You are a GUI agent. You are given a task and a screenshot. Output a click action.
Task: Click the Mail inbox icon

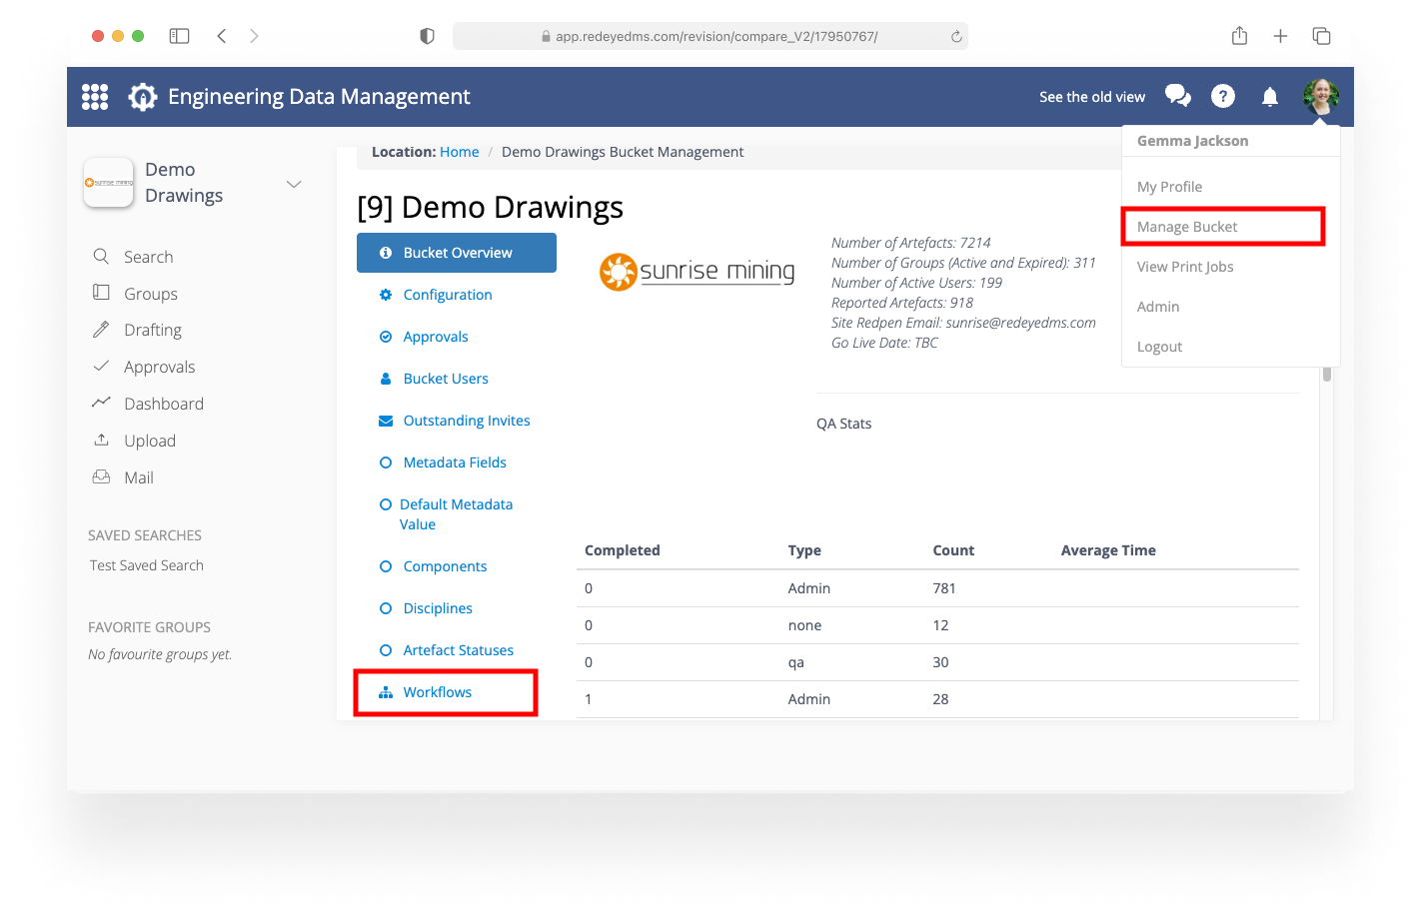[101, 476]
